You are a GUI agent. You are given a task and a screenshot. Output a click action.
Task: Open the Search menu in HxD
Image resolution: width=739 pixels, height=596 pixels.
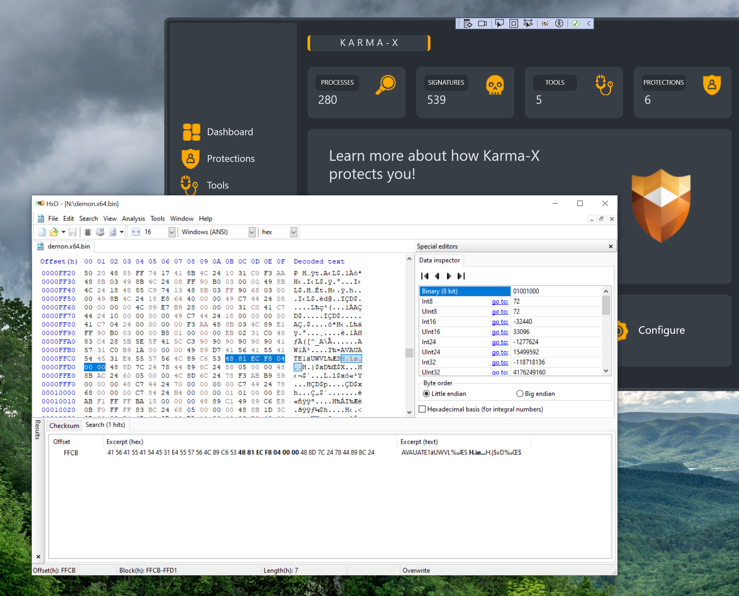(x=88, y=218)
